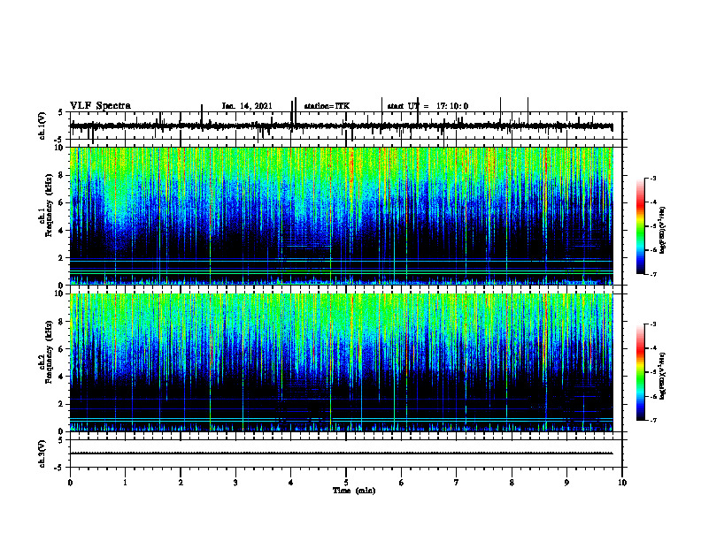Click the "-3" label on ch.1 colorbar
Screen dimensions: 701x541
coord(653,178)
